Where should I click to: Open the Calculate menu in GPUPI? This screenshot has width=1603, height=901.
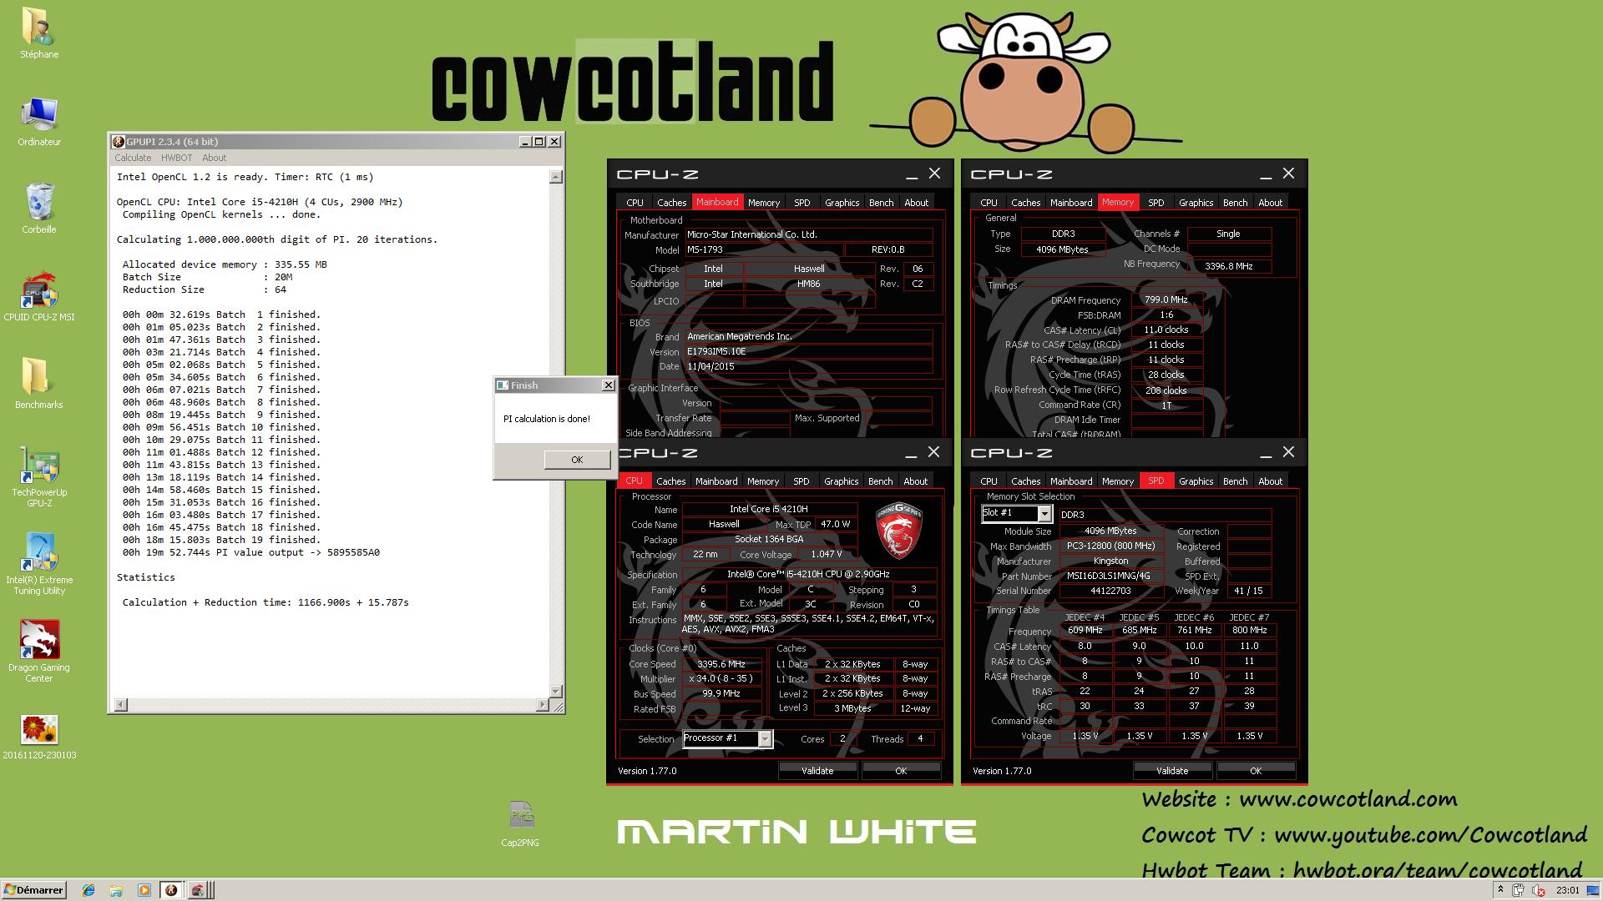click(x=133, y=158)
